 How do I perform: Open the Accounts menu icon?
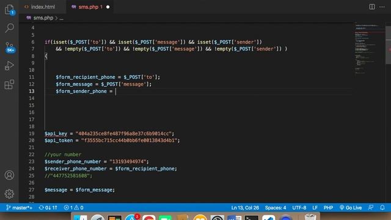(x=10, y=175)
